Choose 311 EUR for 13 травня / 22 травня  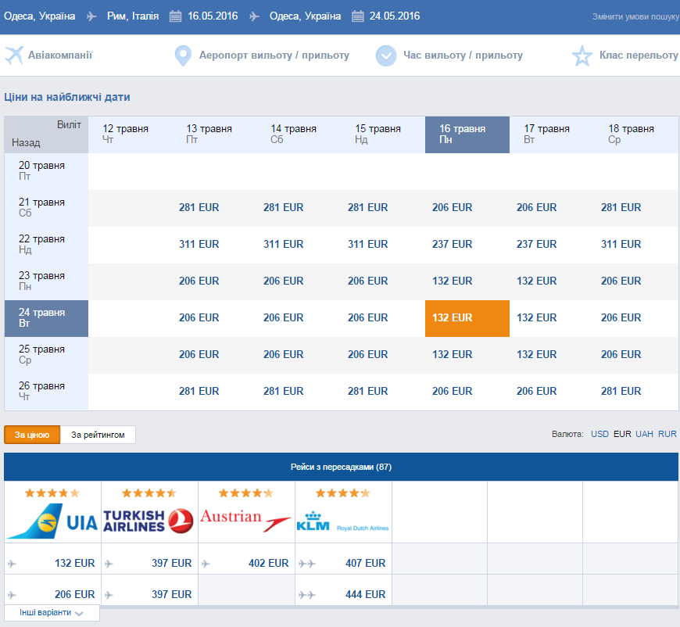click(199, 244)
